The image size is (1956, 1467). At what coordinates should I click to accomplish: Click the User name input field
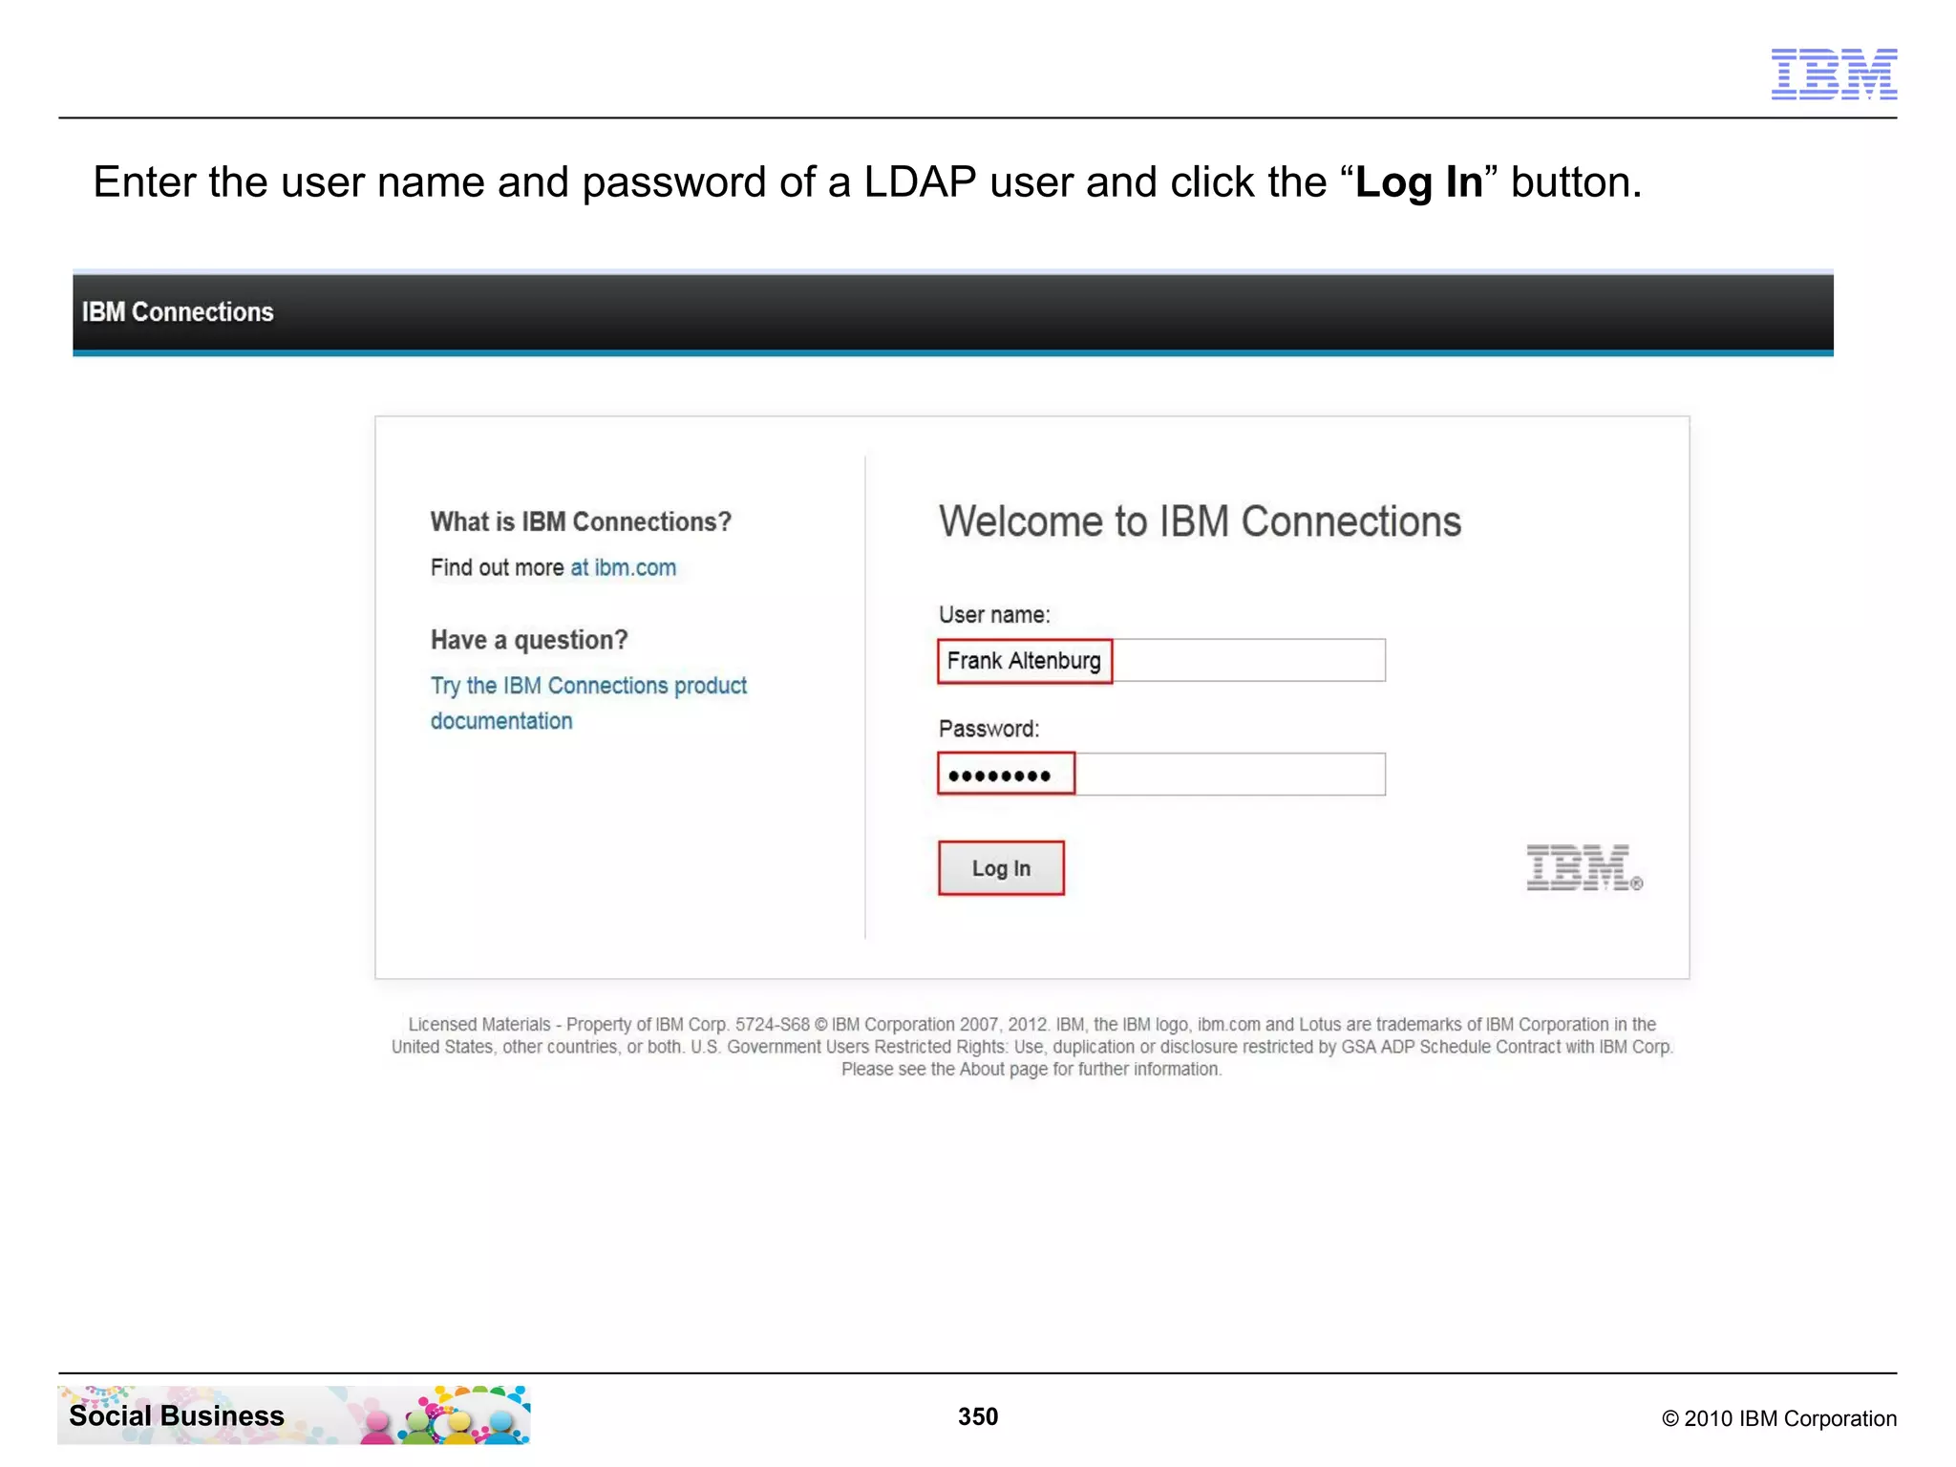[1161, 660]
